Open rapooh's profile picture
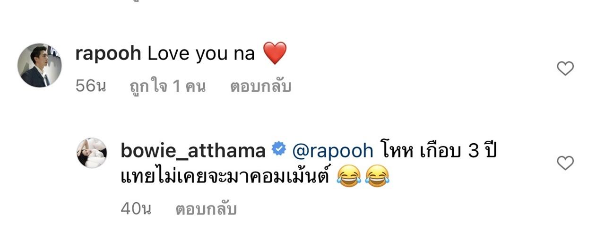The height and width of the screenshot is (250, 605). 40,65
